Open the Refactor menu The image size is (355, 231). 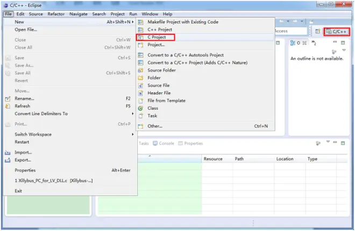[x=56, y=14]
